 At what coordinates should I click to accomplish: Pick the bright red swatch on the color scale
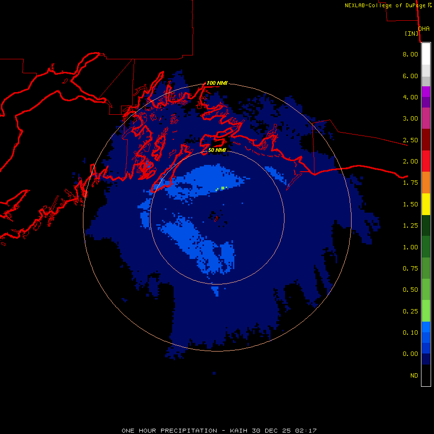[x=426, y=162]
